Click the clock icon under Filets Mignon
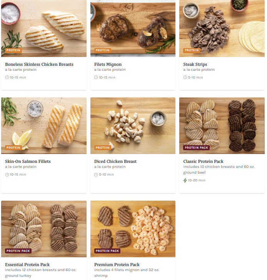The image size is (267, 280). (x=96, y=77)
